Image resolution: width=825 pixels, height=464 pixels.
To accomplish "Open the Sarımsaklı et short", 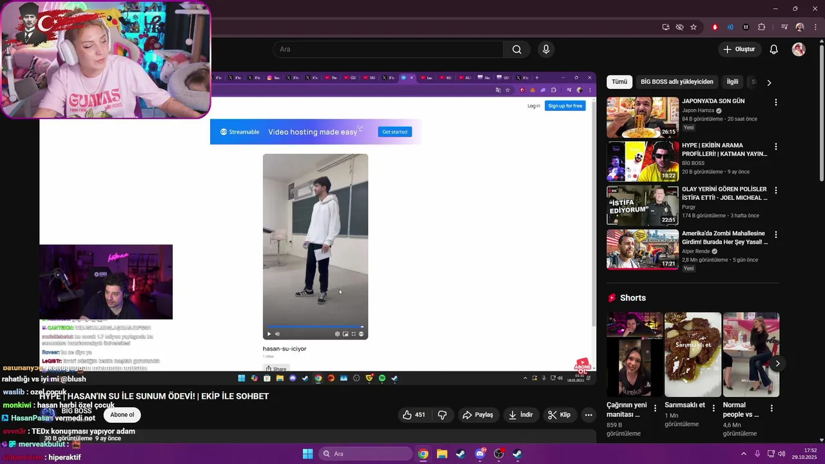I will coord(693,354).
